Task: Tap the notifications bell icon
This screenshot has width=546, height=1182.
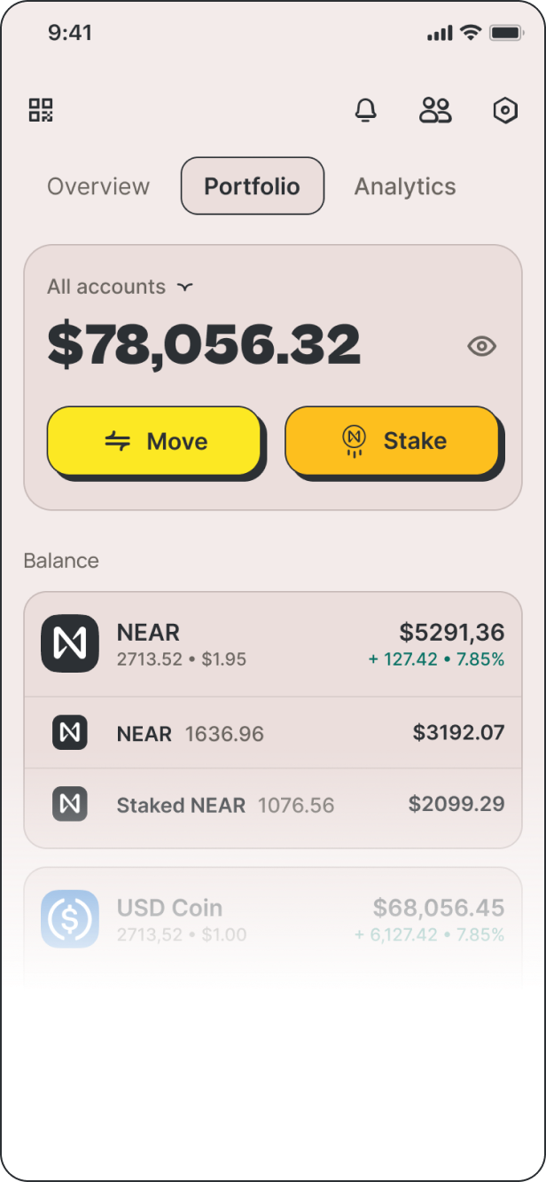Action: (365, 110)
